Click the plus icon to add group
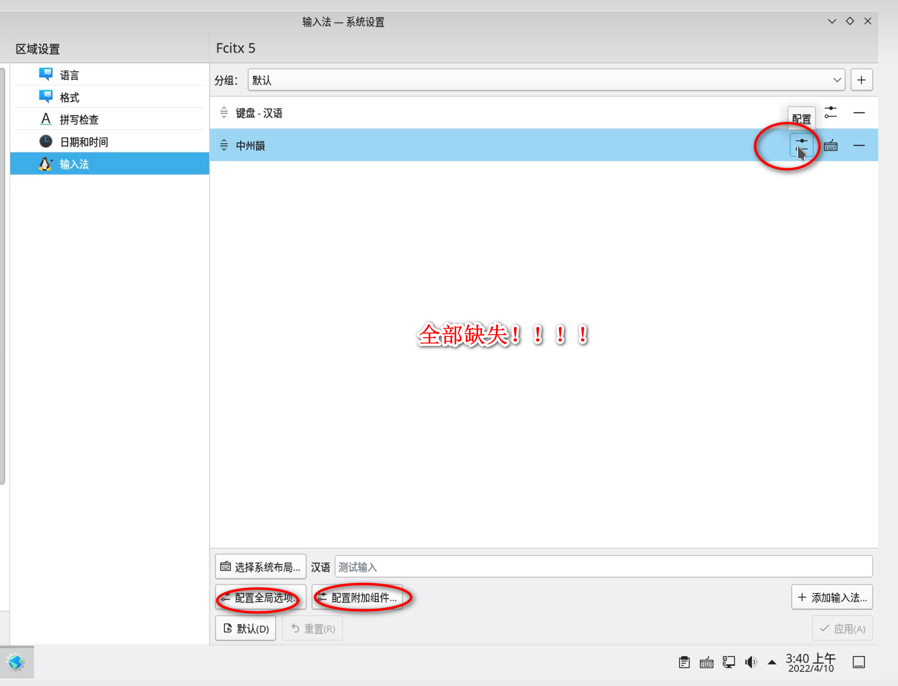 [861, 80]
